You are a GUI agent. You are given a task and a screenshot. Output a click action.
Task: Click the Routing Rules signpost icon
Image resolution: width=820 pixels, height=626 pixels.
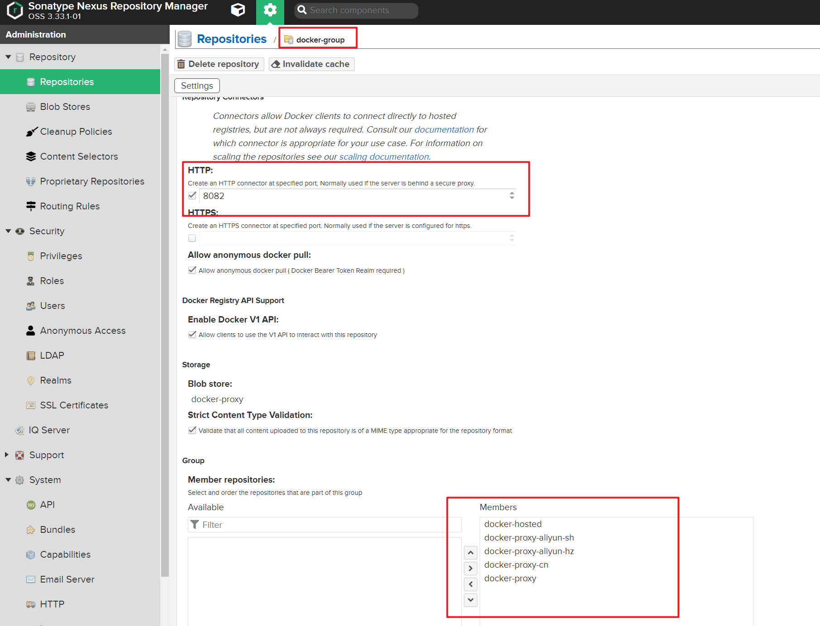[31, 206]
